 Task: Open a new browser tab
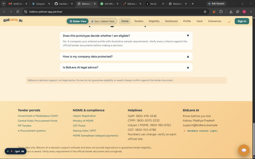click(x=193, y=4)
